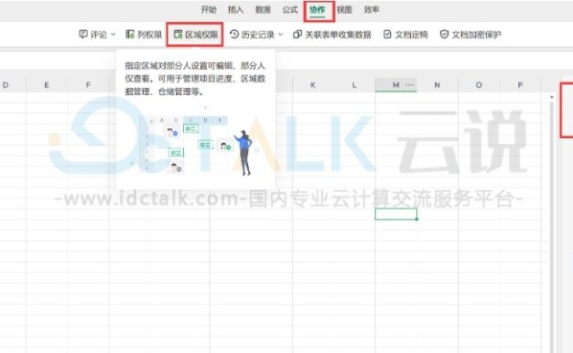Viewport: 573px width, 353px height.
Task: Open 历史记录 history clock icon
Action: [x=234, y=35]
